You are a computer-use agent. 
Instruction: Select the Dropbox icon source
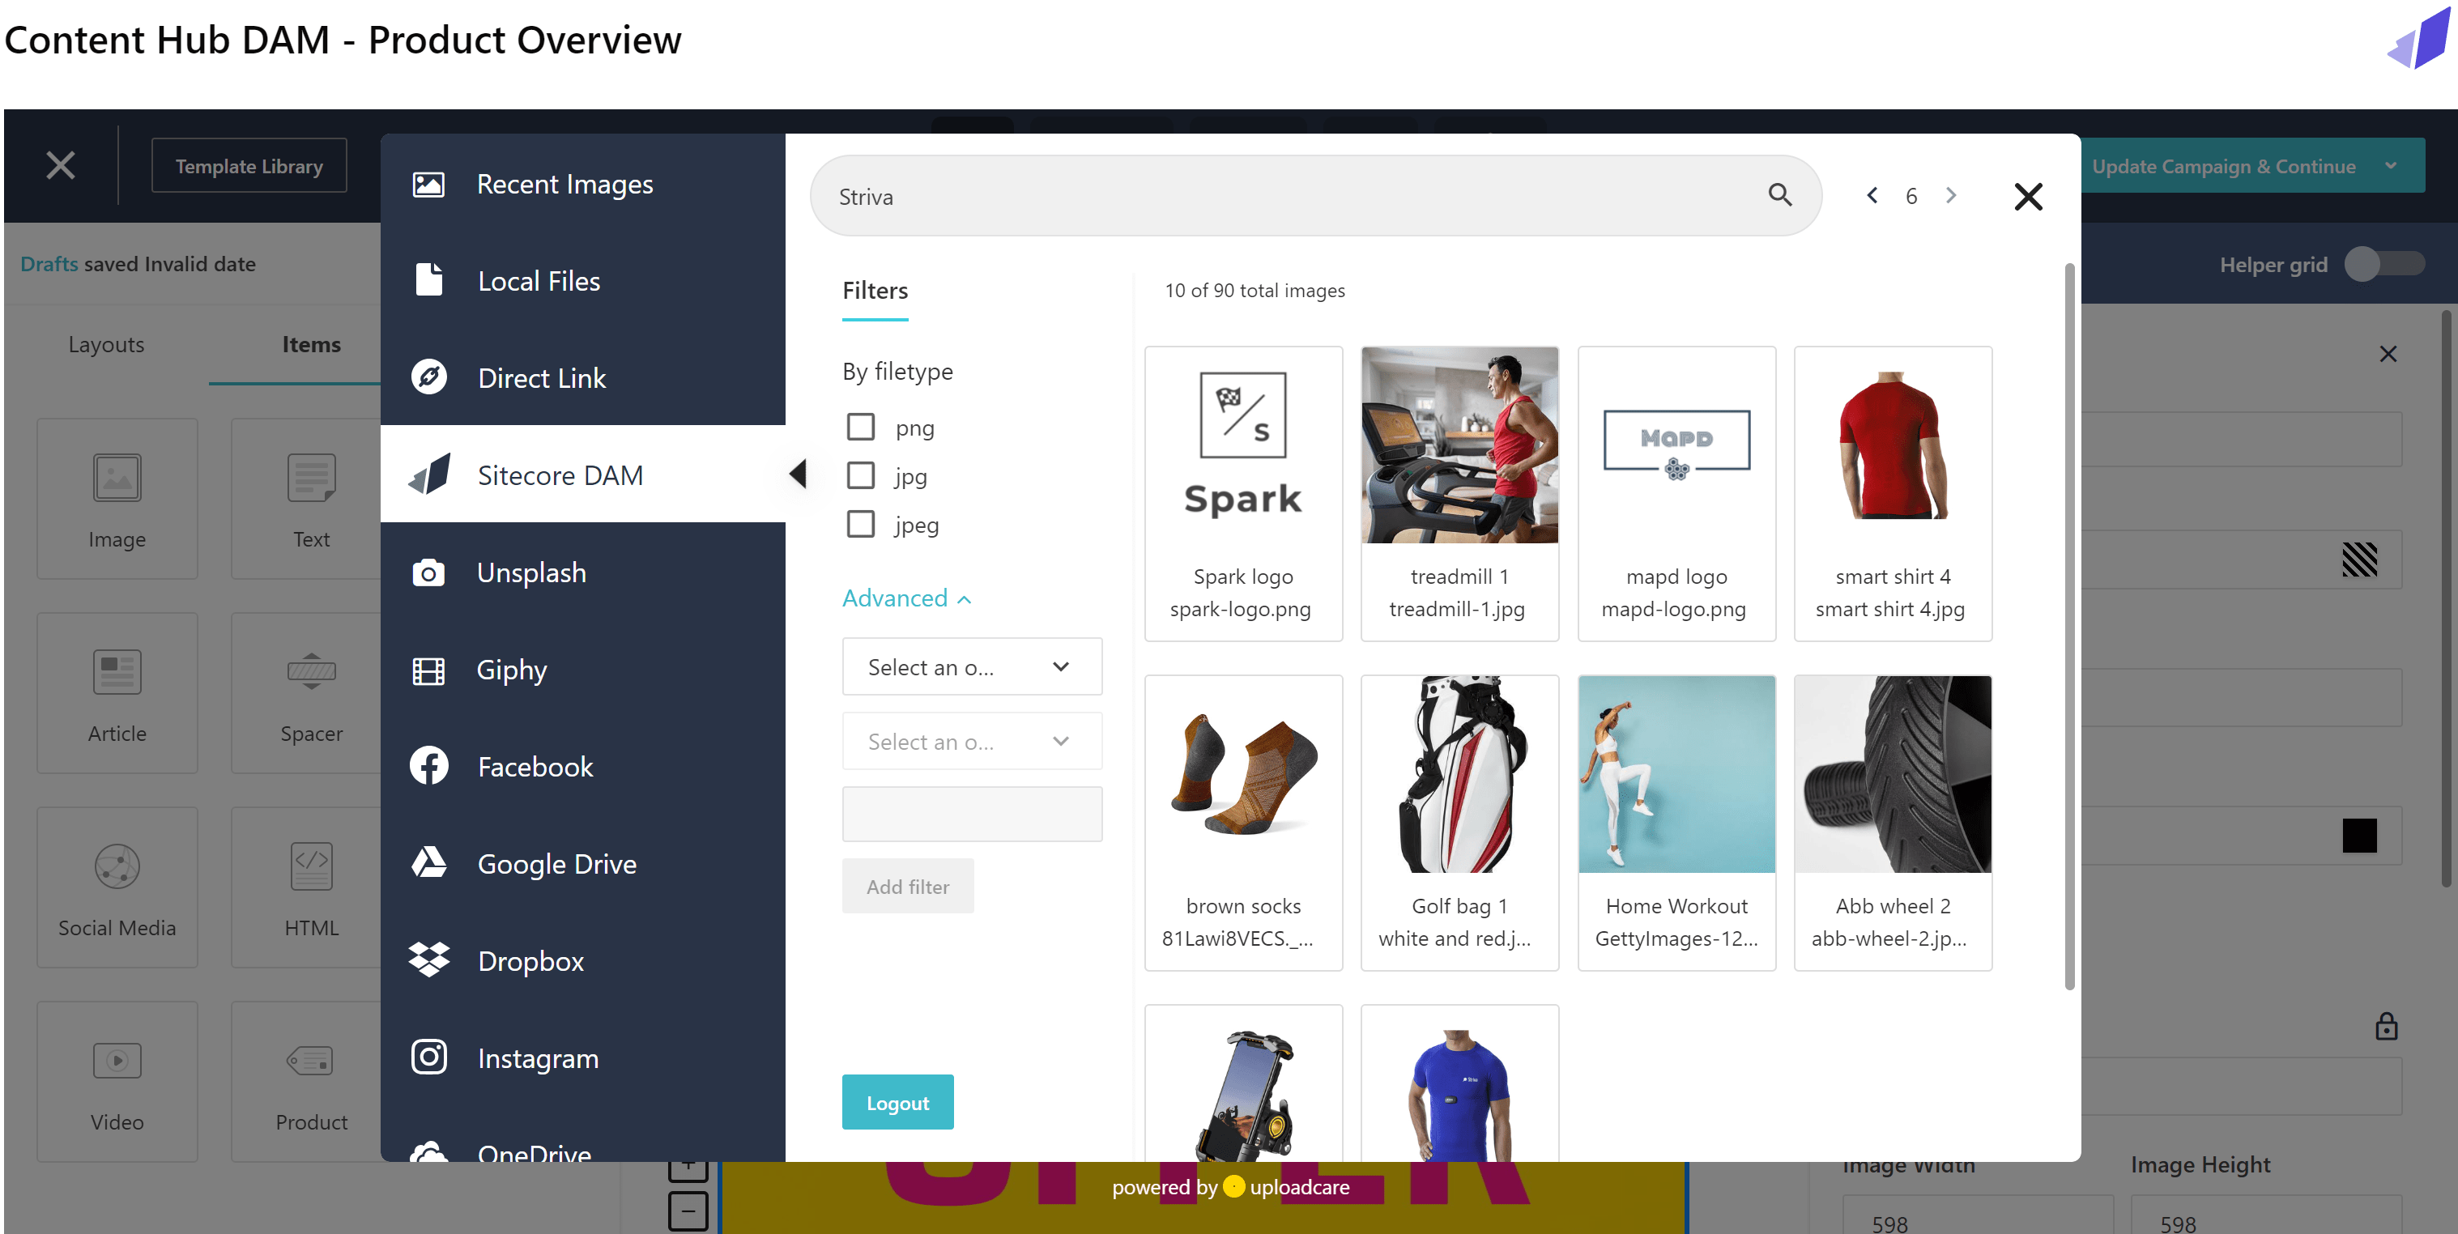coord(428,960)
